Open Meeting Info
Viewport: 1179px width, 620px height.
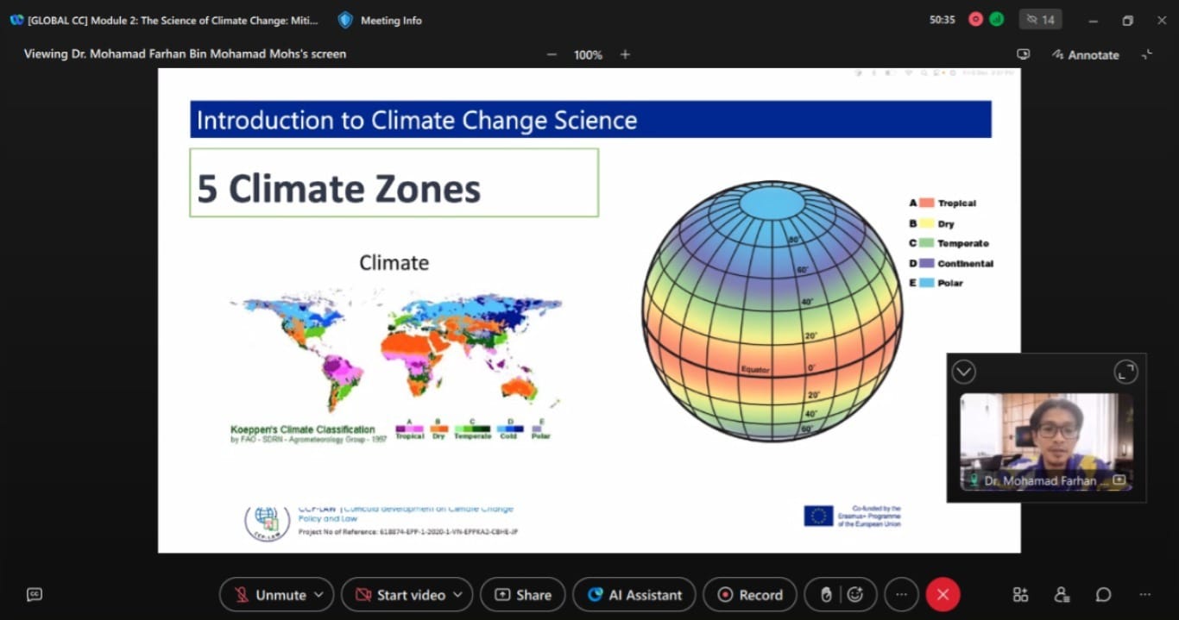380,20
